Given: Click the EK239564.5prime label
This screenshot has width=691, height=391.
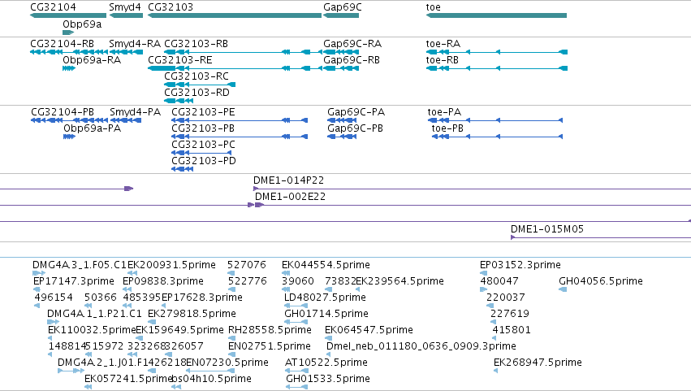Looking at the screenshot, I should coord(400,281).
